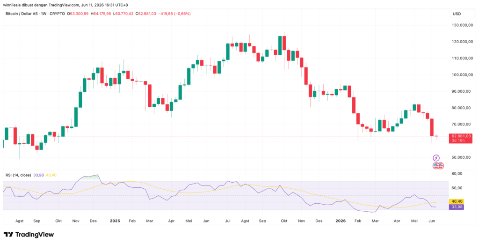Click the 130.000,00 price axis label
Viewport: 479px width, 244px height.
(462, 25)
